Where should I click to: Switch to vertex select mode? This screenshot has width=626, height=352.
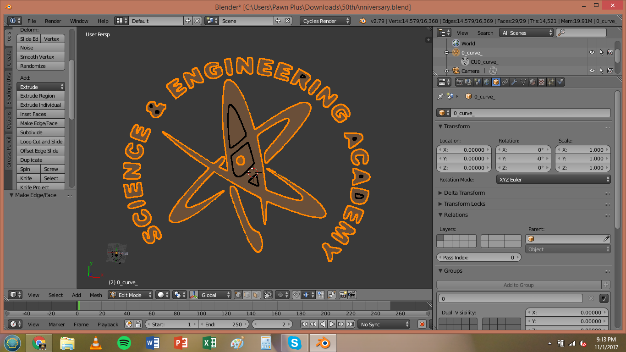tap(238, 295)
